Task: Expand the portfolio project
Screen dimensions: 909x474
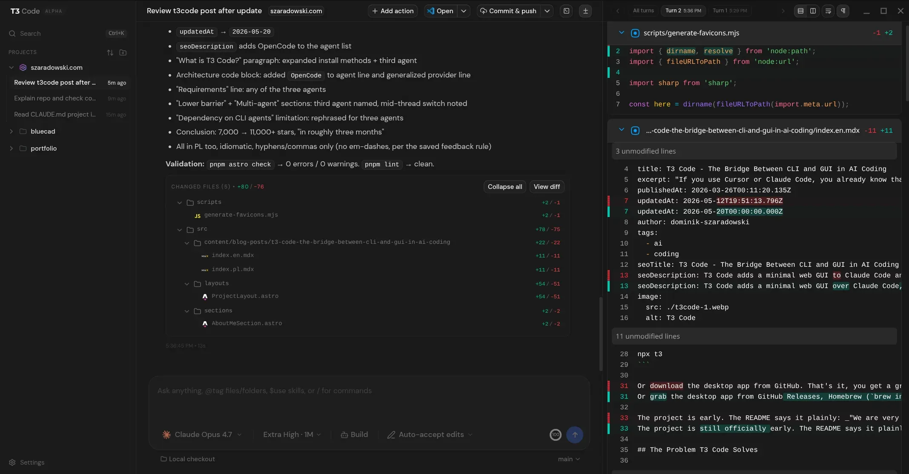Action: (x=11, y=148)
